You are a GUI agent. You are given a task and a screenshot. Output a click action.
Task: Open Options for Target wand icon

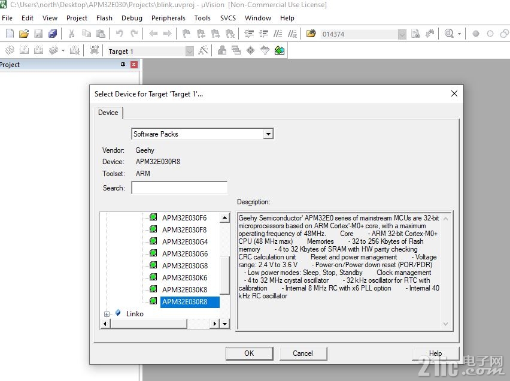204,50
